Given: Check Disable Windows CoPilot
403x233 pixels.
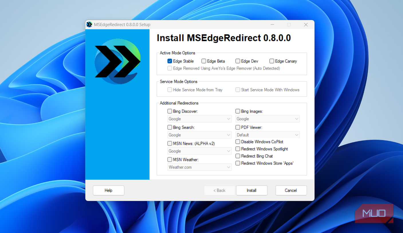Looking at the screenshot, I should pyautogui.click(x=238, y=142).
